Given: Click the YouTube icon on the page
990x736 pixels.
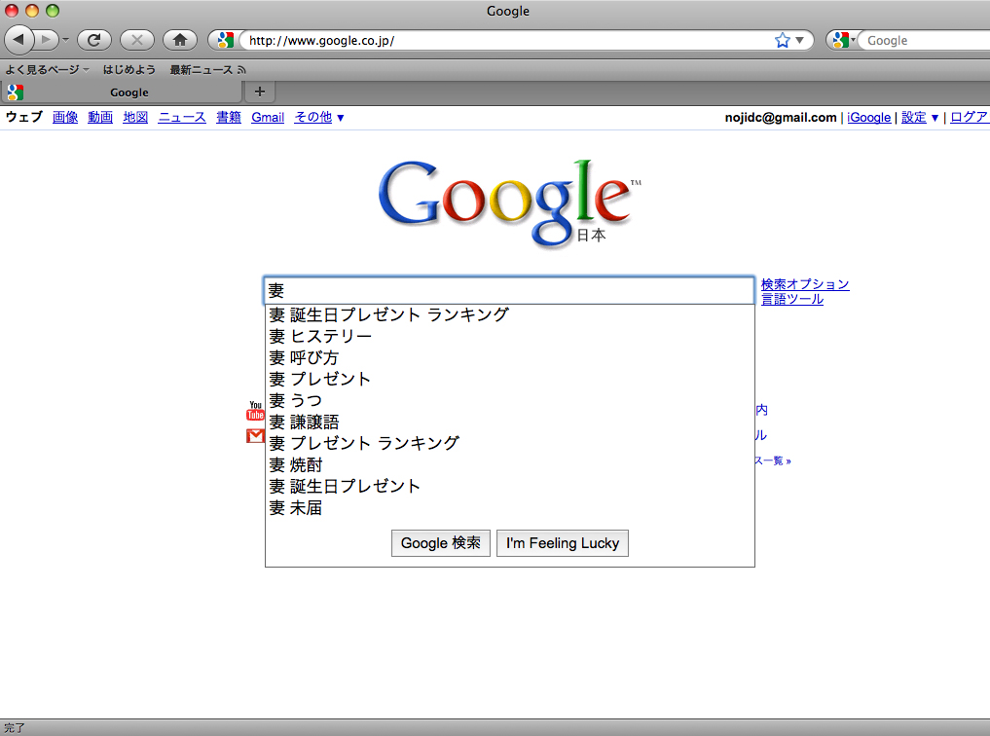Looking at the screenshot, I should (255, 410).
